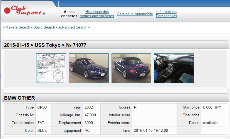Select the CN30 type value cell
The height and width of the screenshot is (139, 230).
click(x=43, y=107)
